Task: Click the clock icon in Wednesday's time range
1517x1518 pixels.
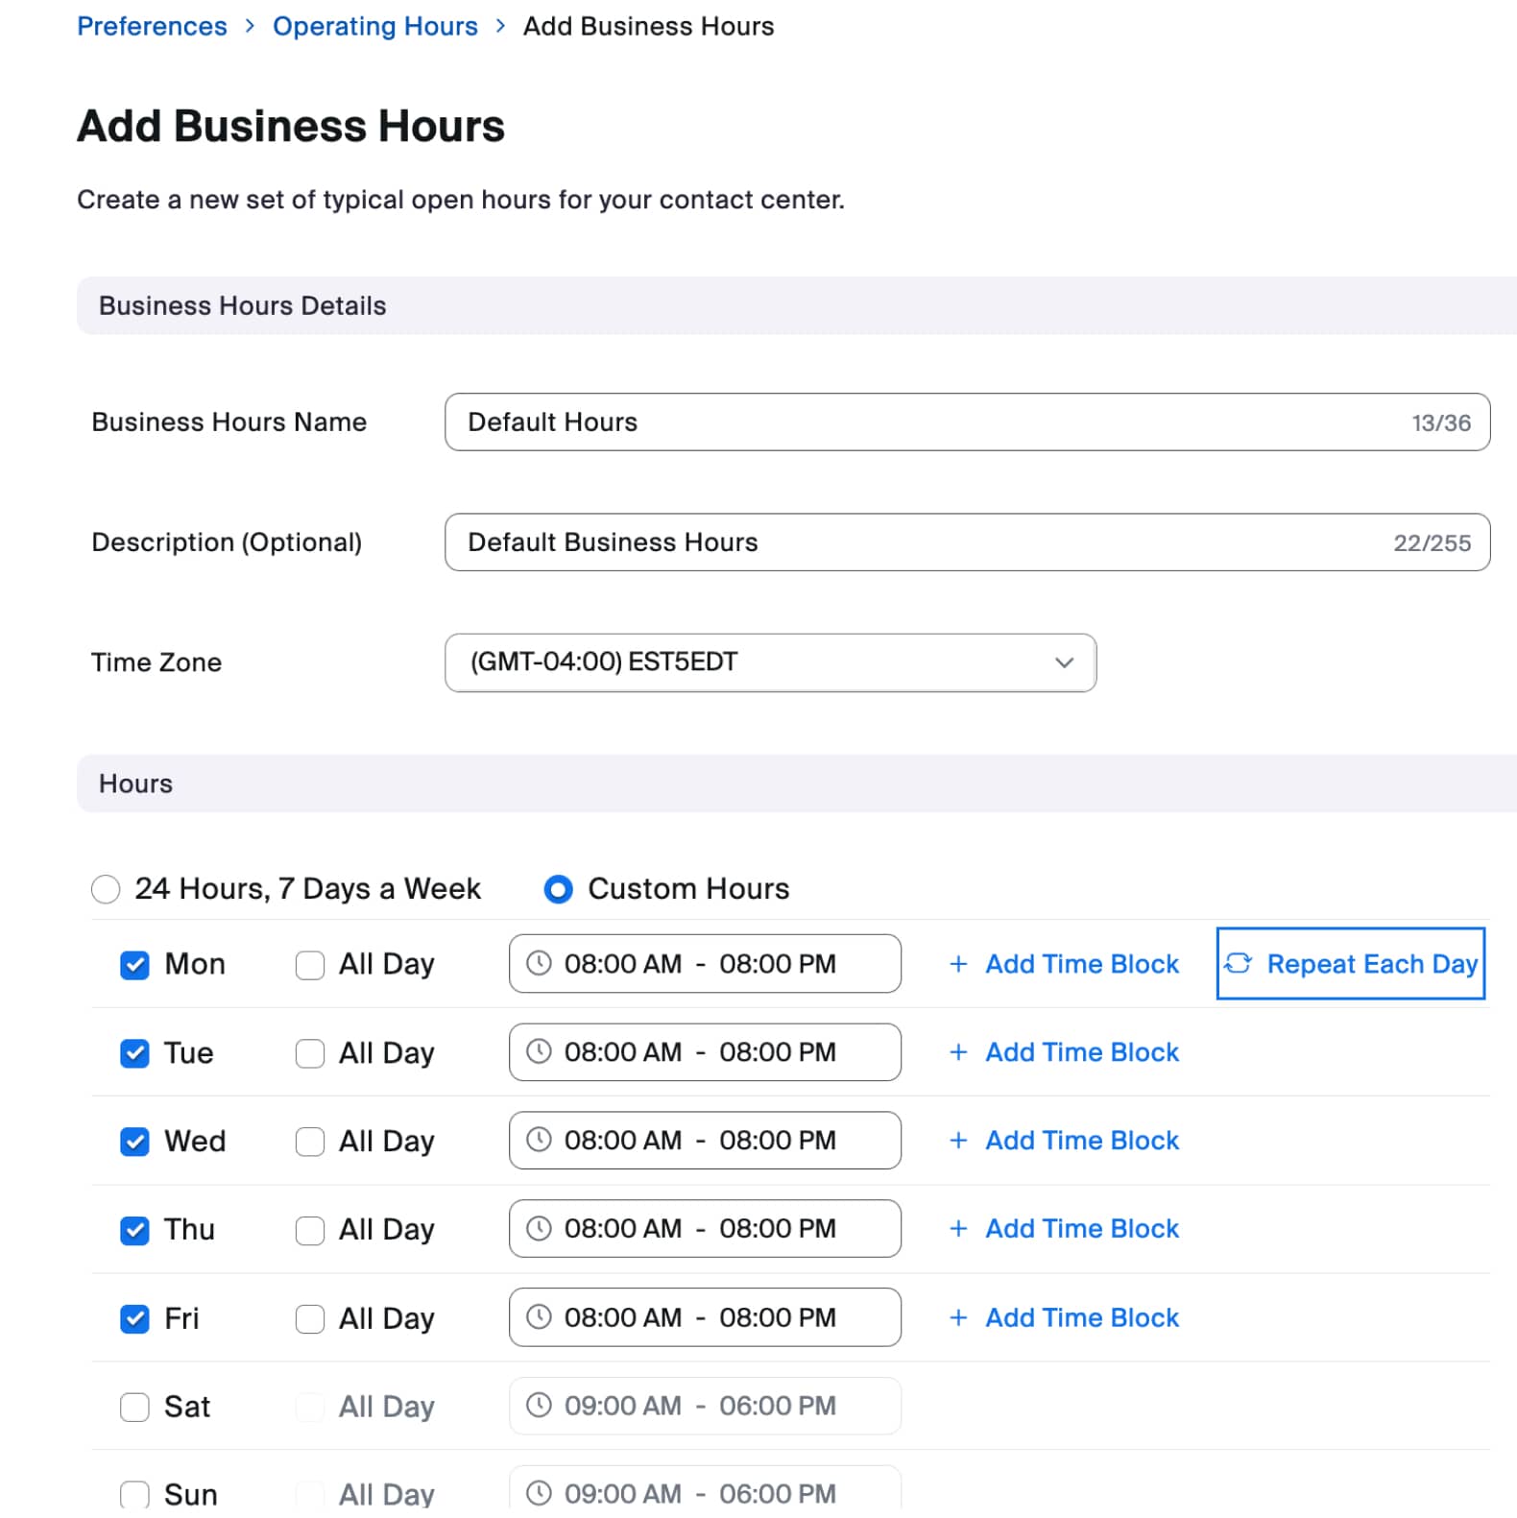Action: click(539, 1140)
